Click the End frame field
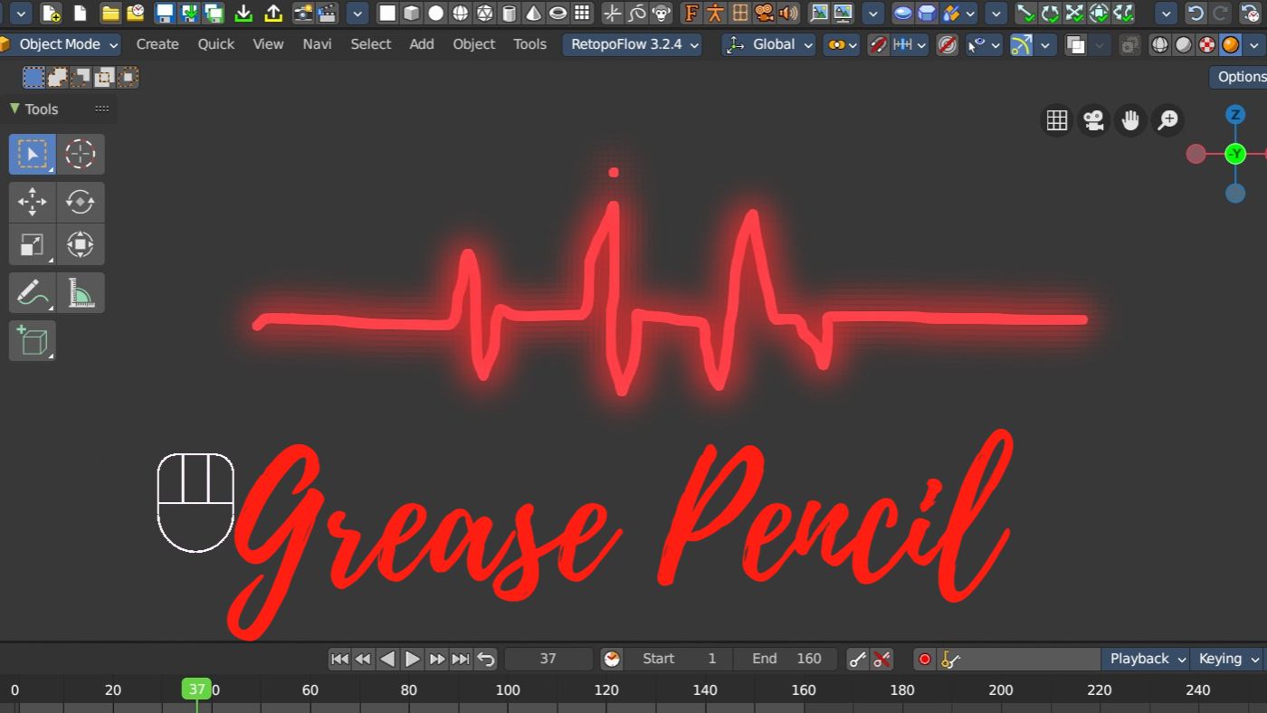Screen dimensions: 1267x713 pyautogui.click(x=786, y=659)
